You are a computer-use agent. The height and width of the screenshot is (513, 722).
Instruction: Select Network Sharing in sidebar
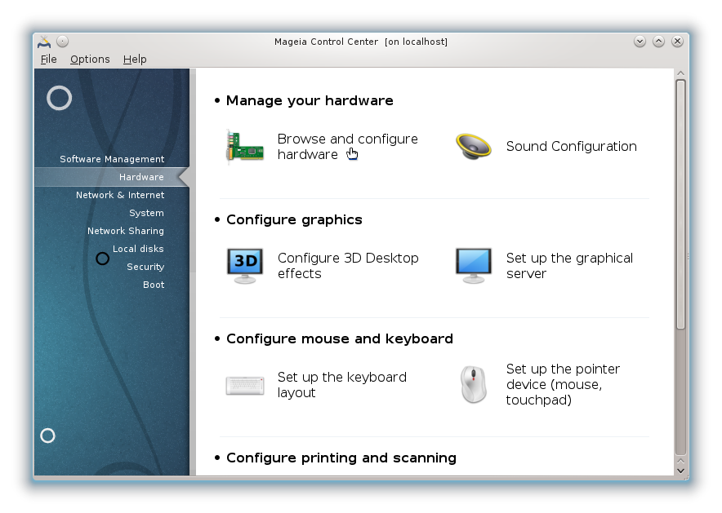click(126, 231)
